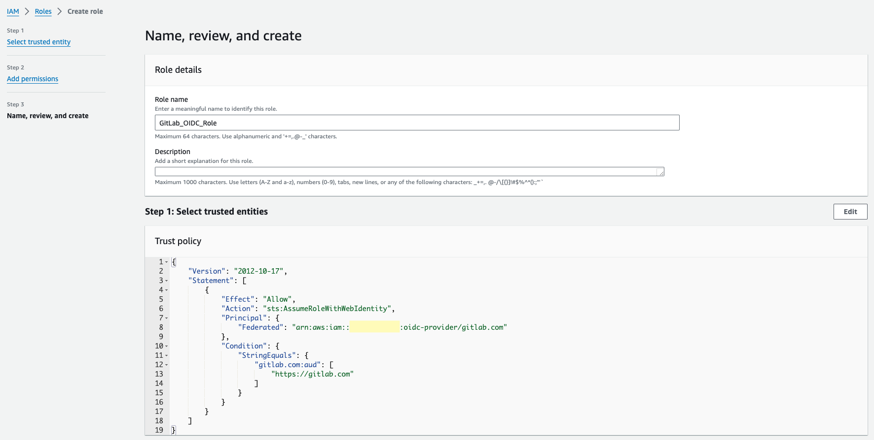Image resolution: width=874 pixels, height=440 pixels.
Task: Click the "2012-10-17" value
Action: point(259,271)
